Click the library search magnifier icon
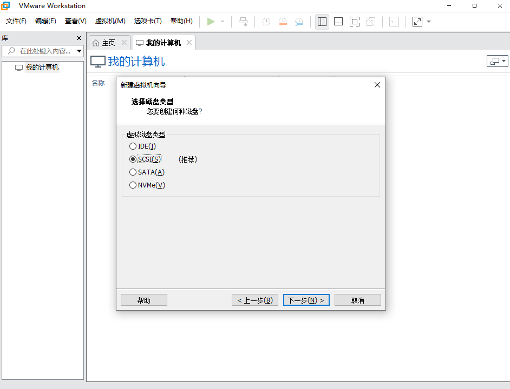Screen dimensions: 510x389 click(x=12, y=51)
